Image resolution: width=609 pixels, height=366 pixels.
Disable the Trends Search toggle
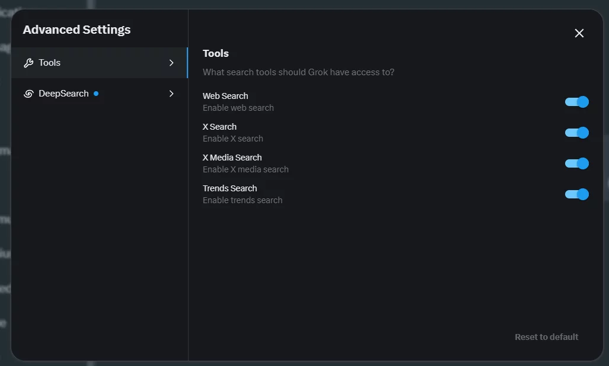point(577,194)
